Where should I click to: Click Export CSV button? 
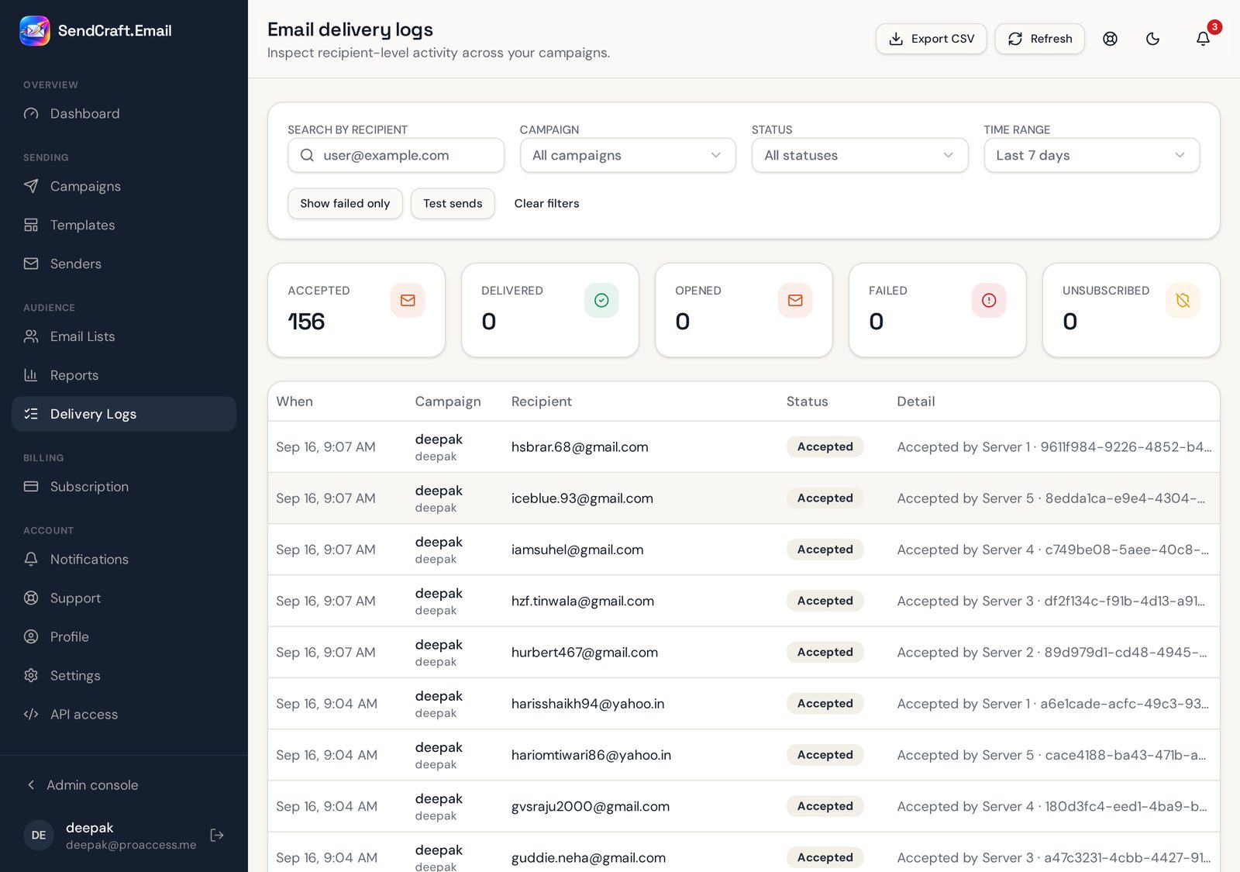tap(931, 39)
